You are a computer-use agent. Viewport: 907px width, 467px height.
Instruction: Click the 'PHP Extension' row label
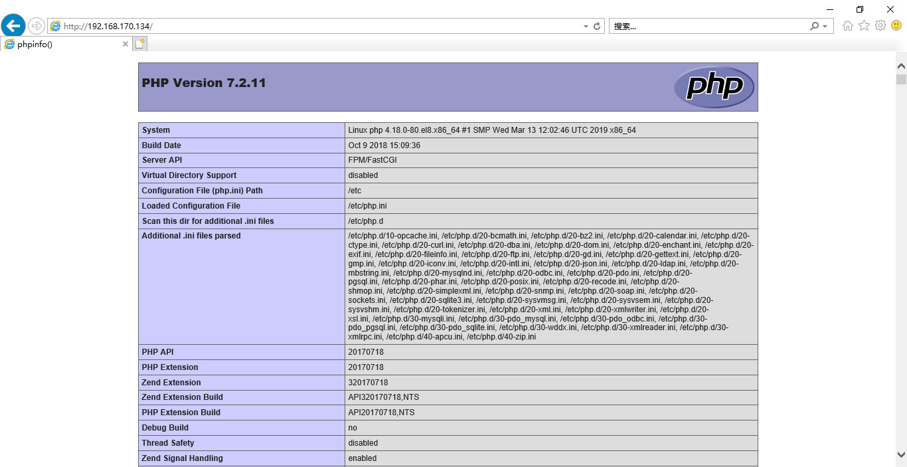[x=170, y=367]
